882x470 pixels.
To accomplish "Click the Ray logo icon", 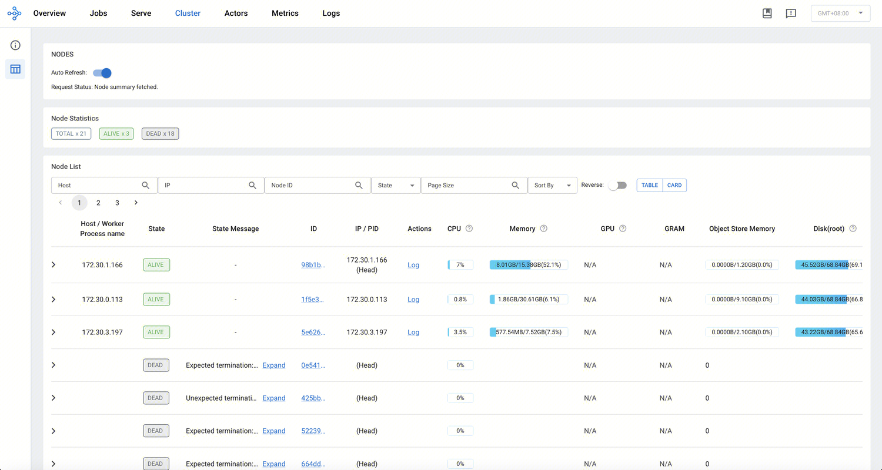I will pyautogui.click(x=14, y=13).
